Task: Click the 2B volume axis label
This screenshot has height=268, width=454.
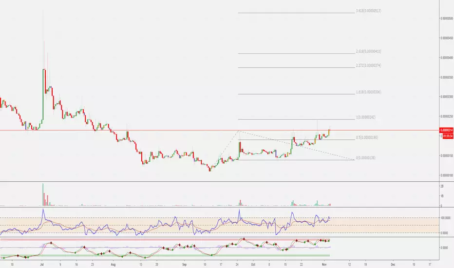Action: (x=442, y=186)
